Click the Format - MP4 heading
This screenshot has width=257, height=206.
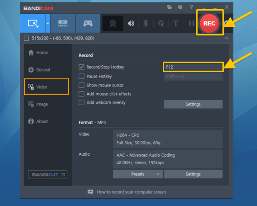(92, 123)
